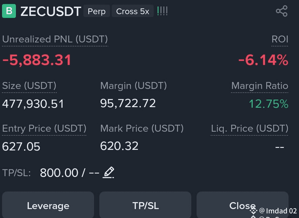Click the Size (USDT) label

[29, 85]
